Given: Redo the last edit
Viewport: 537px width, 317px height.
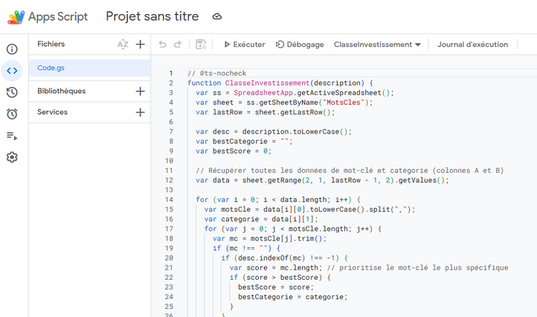Looking at the screenshot, I should [178, 45].
